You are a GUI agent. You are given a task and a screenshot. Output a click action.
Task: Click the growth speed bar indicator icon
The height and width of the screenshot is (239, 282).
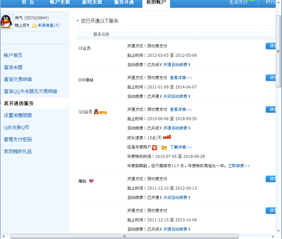167,137
